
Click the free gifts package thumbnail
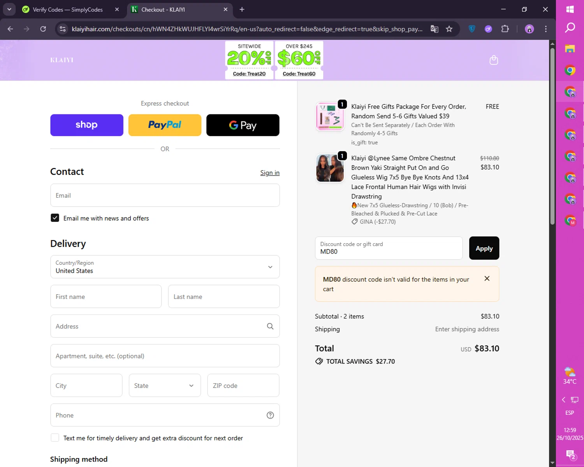click(330, 117)
